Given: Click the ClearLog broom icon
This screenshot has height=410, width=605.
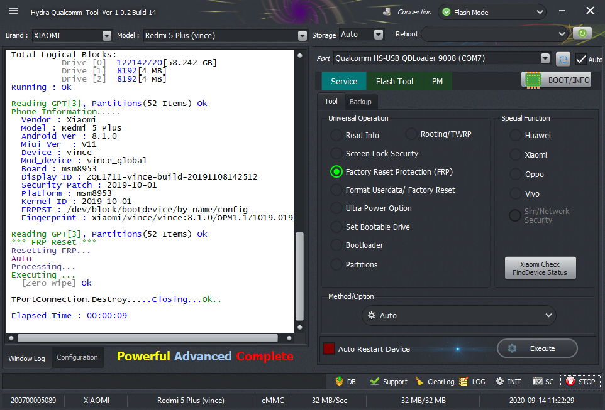Looking at the screenshot, I should 419,382.
